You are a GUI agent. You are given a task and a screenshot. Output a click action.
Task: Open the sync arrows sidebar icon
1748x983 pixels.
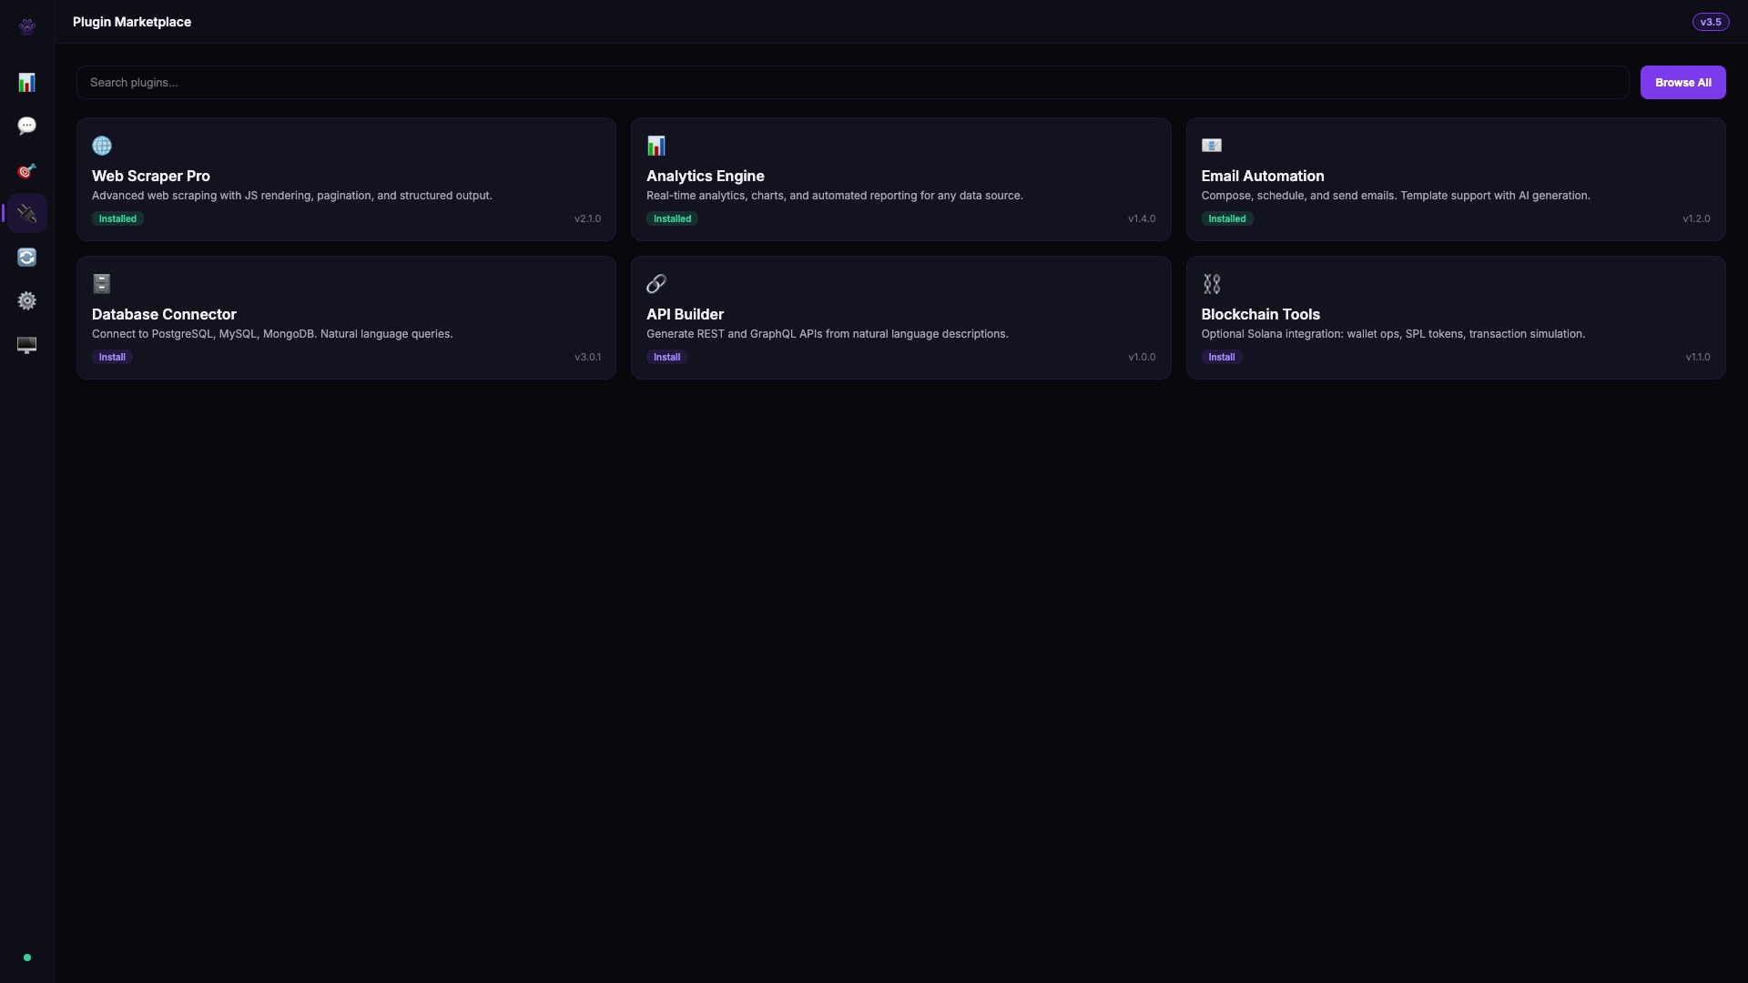coord(27,258)
